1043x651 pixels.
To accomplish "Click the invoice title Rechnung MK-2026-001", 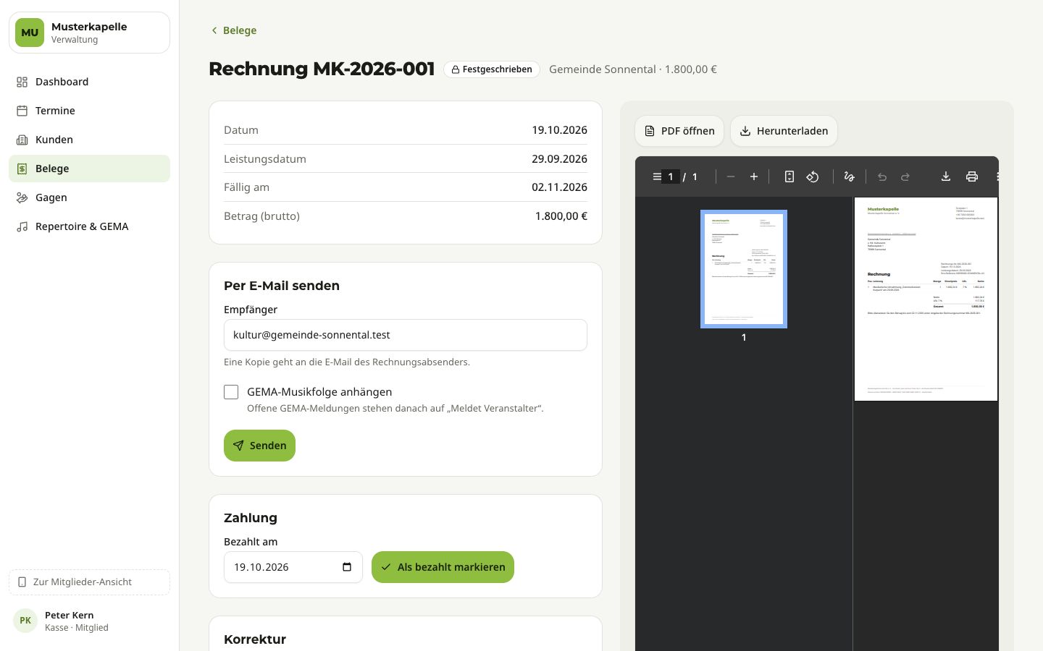I will [x=322, y=69].
